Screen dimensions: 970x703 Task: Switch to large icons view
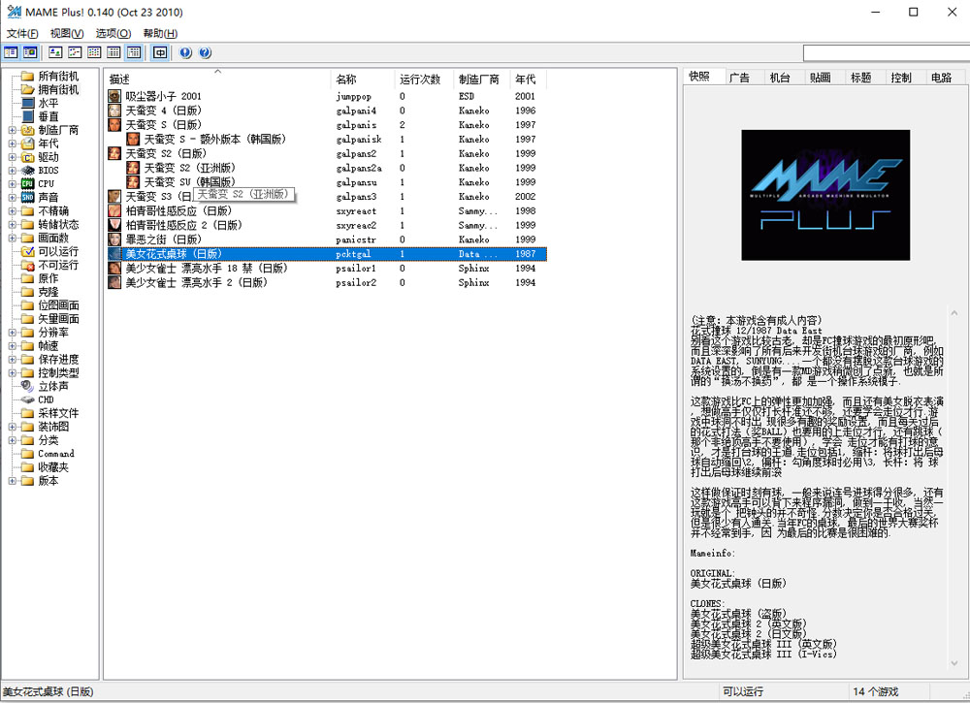pos(55,52)
